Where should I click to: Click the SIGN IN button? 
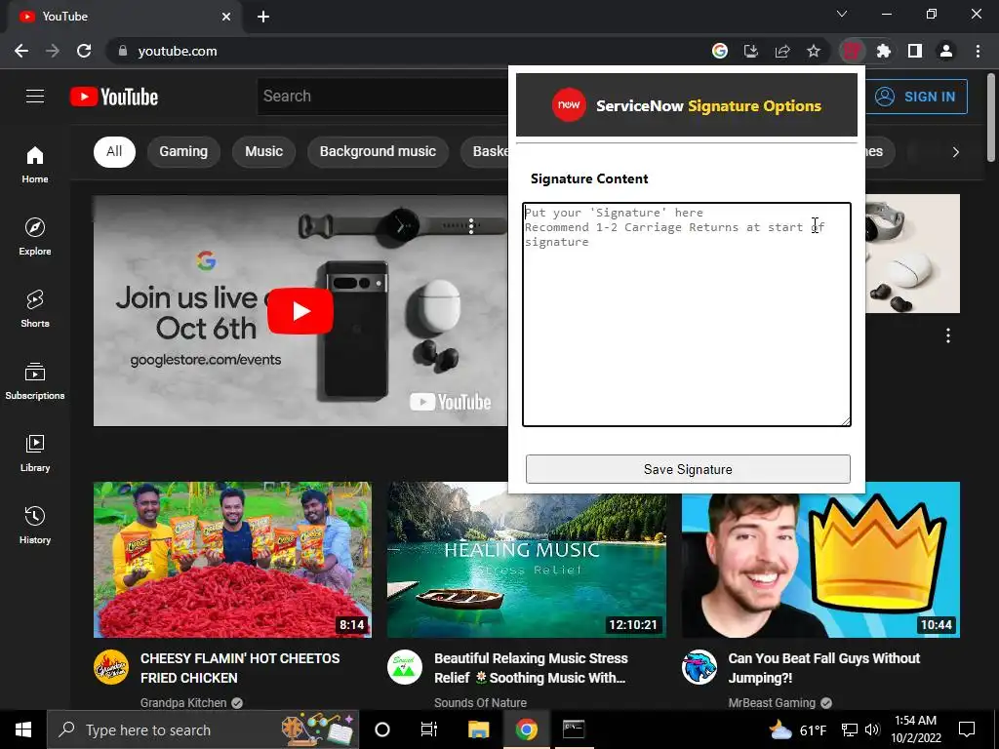[916, 97]
